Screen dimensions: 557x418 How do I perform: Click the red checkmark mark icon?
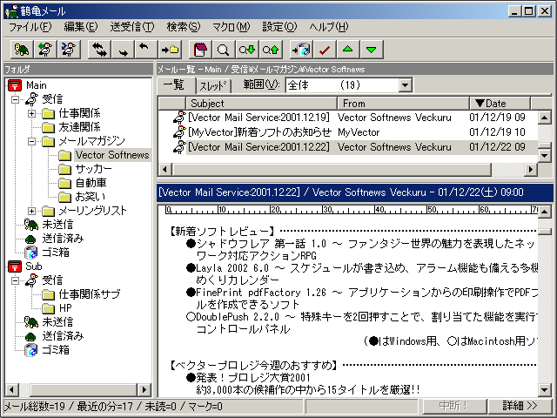tap(325, 50)
